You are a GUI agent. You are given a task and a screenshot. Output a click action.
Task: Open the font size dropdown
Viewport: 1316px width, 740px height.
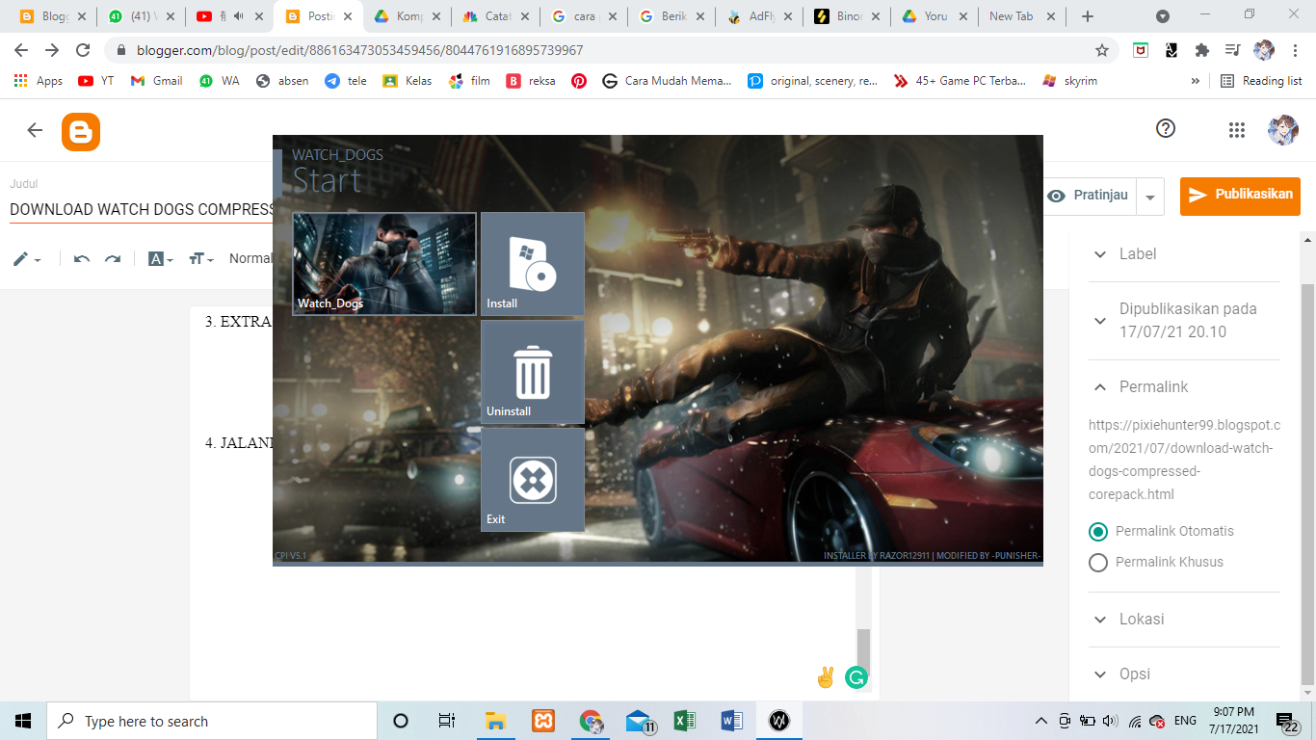click(x=200, y=258)
